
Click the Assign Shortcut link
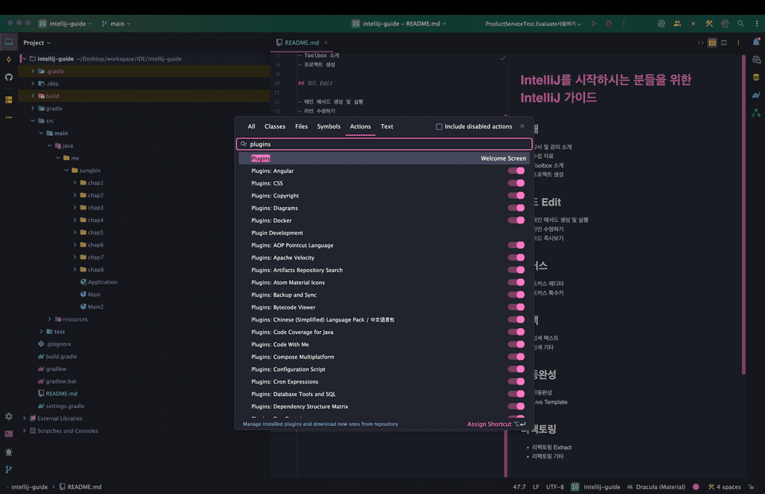tap(489, 424)
